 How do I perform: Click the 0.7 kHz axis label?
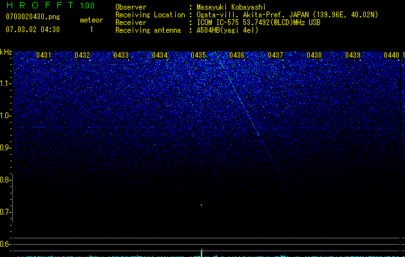tap(5, 212)
